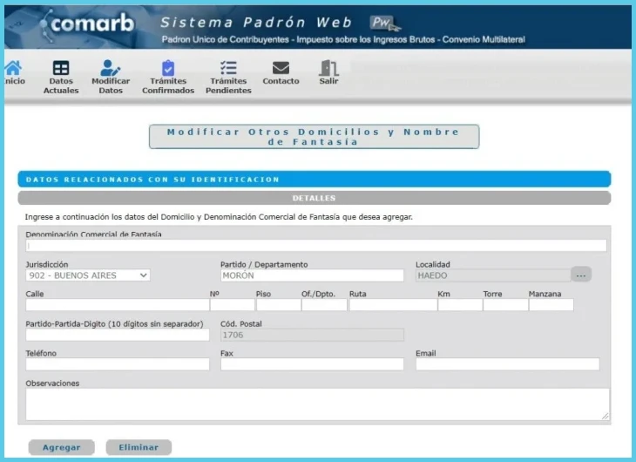Click the Salir door icon
Viewport: 636px width, 462px height.
pos(328,68)
